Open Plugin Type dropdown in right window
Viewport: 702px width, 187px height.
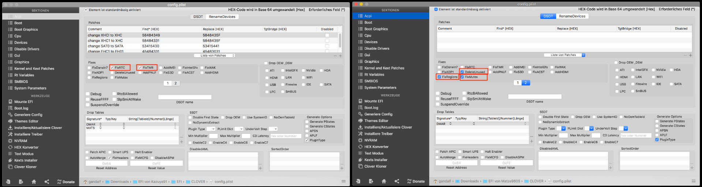click(563, 129)
